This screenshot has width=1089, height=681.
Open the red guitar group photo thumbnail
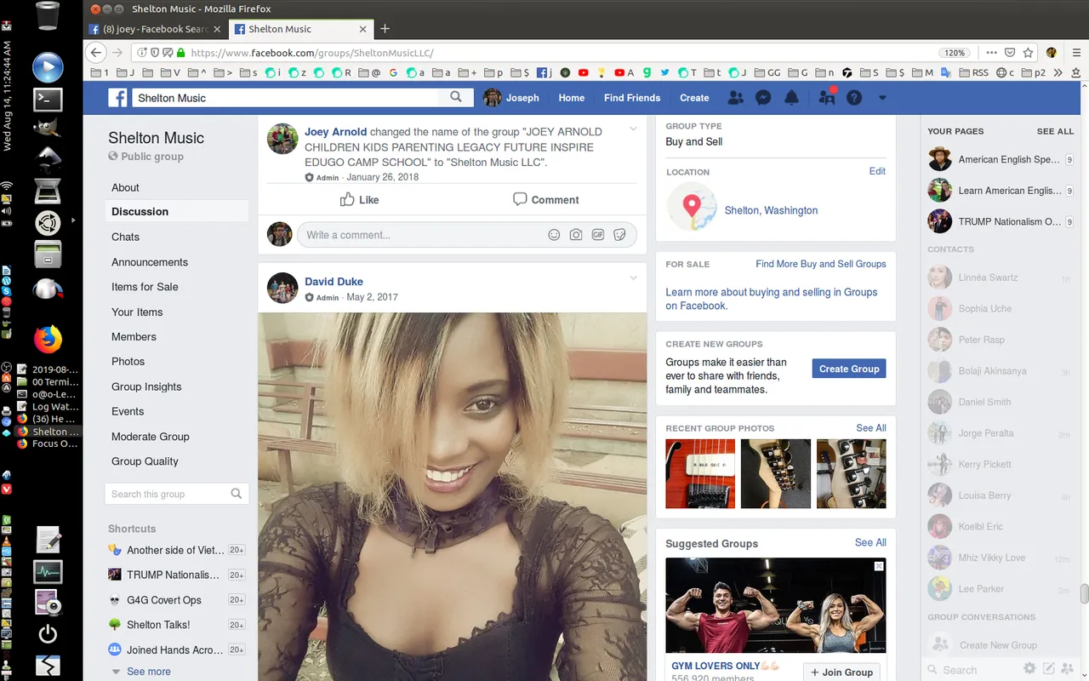pyautogui.click(x=700, y=474)
